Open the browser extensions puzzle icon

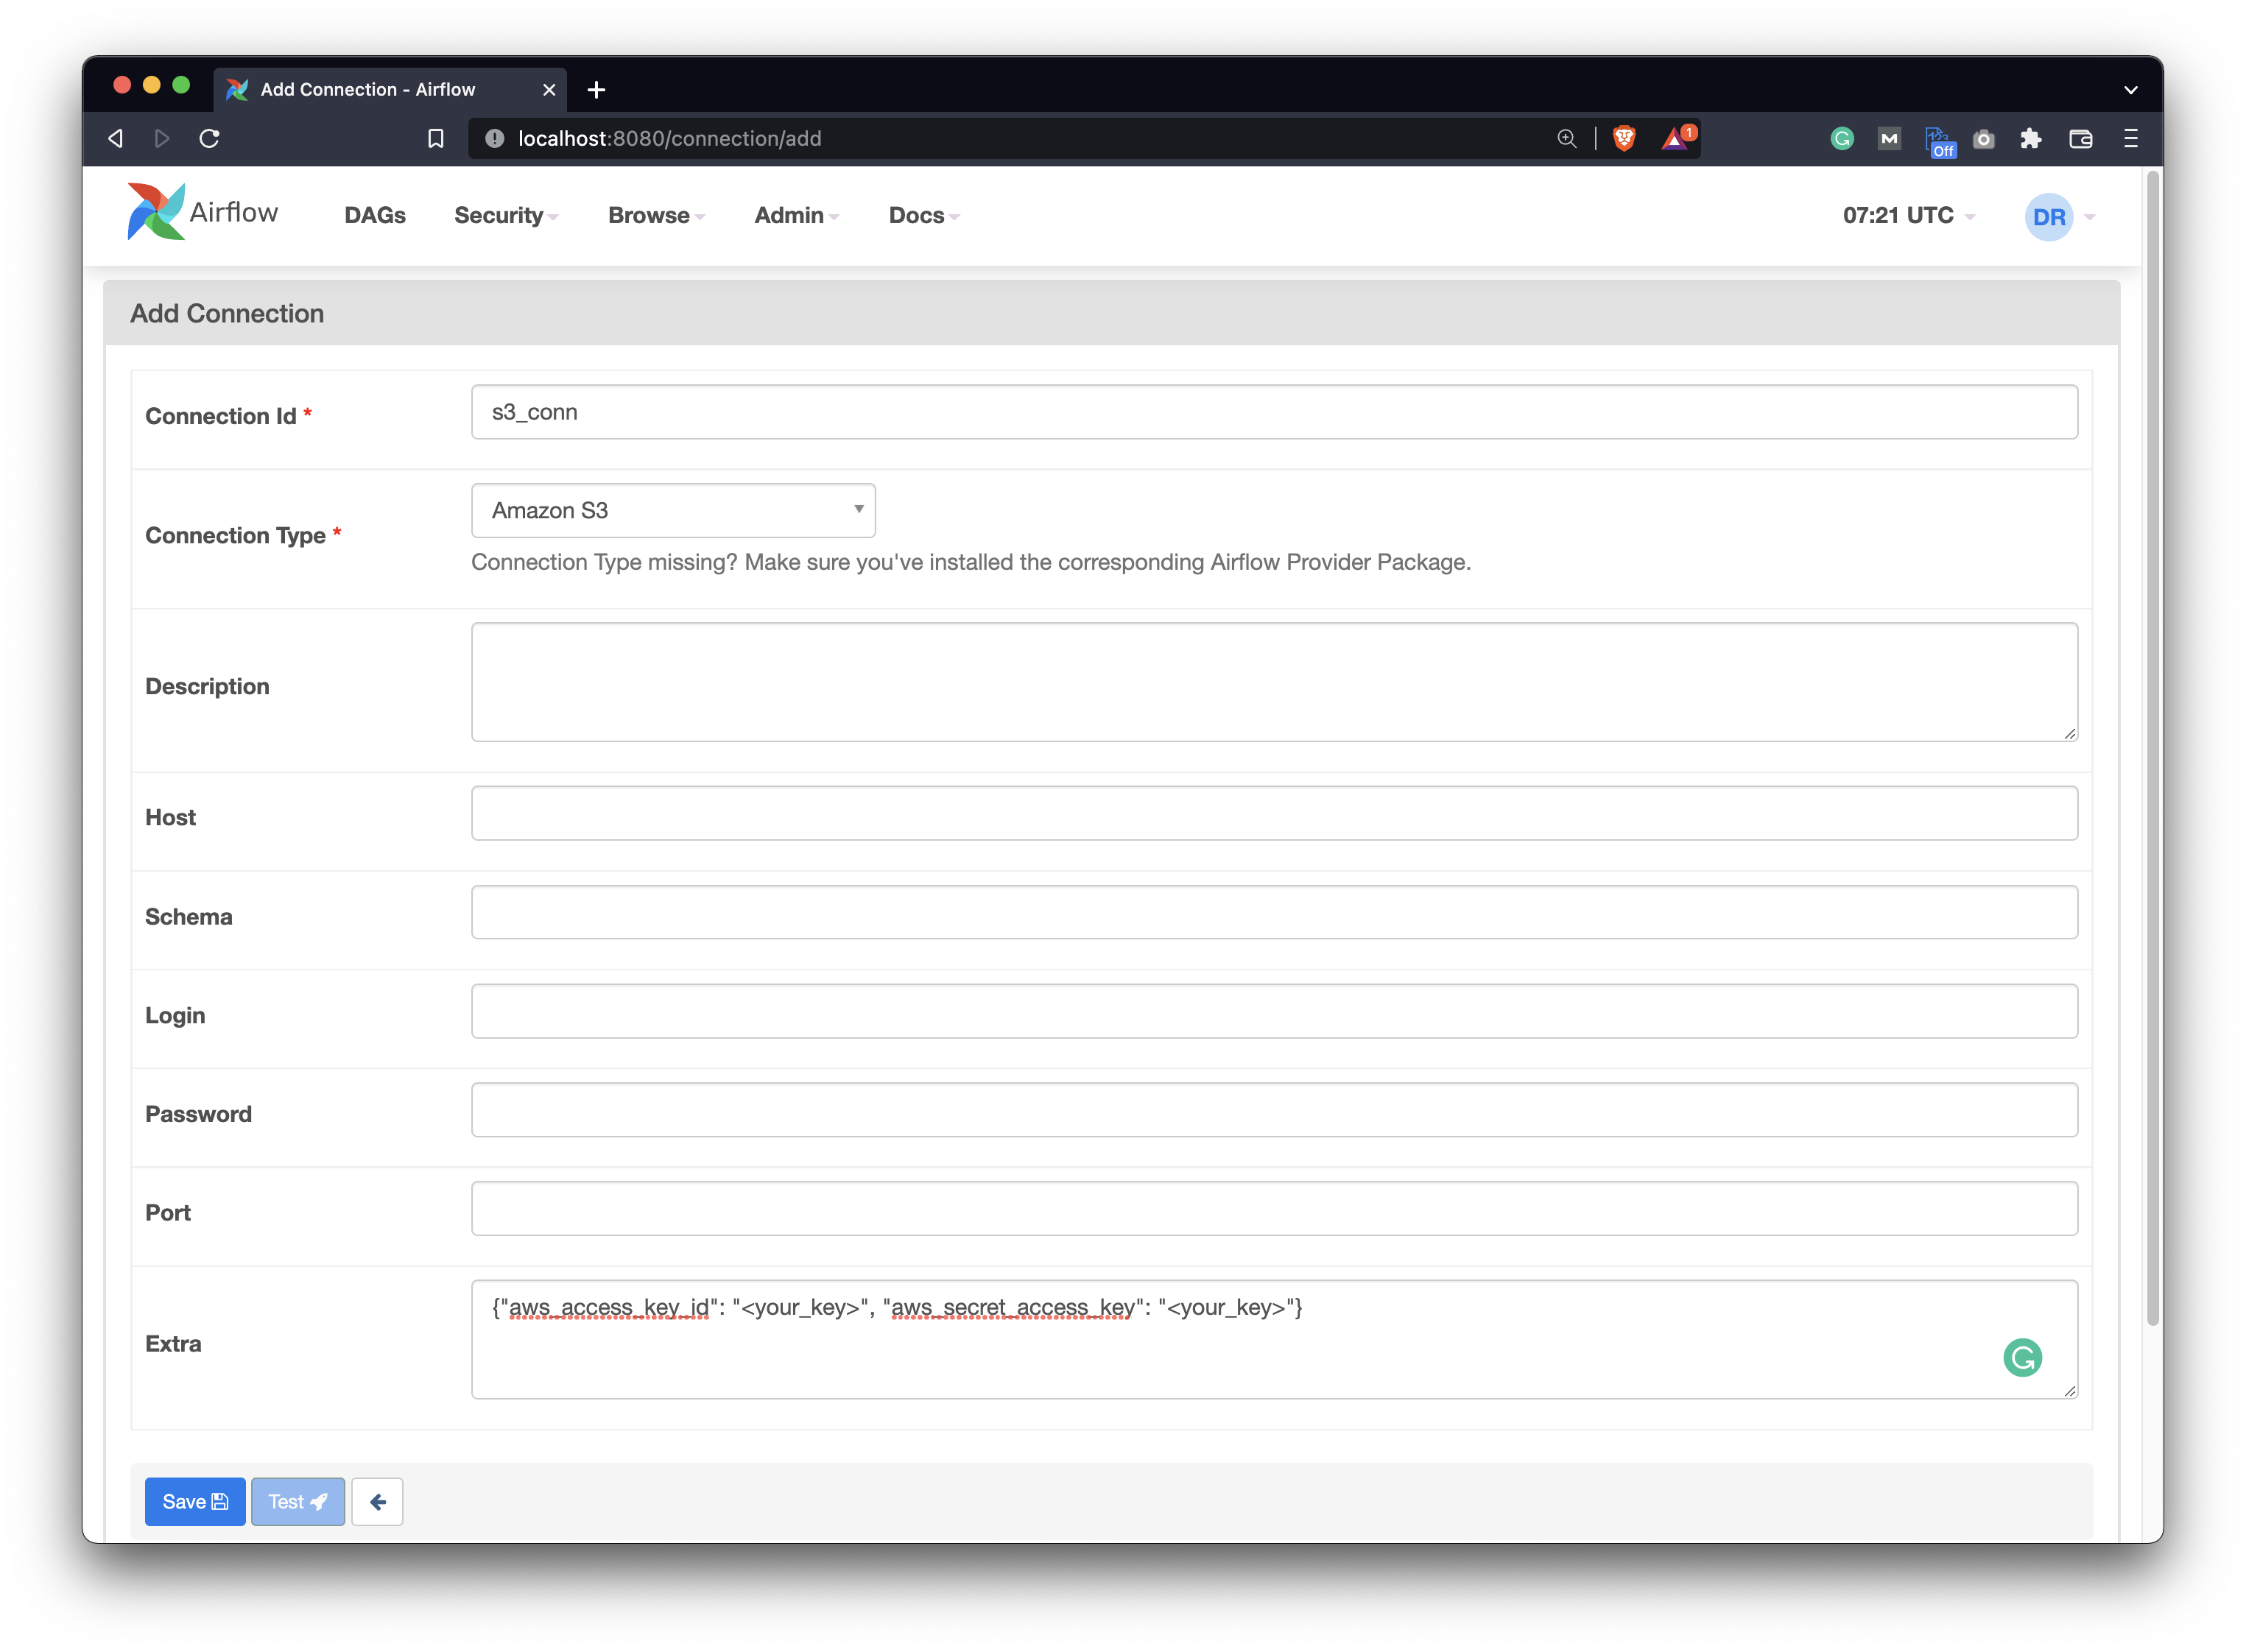pyautogui.click(x=2030, y=139)
